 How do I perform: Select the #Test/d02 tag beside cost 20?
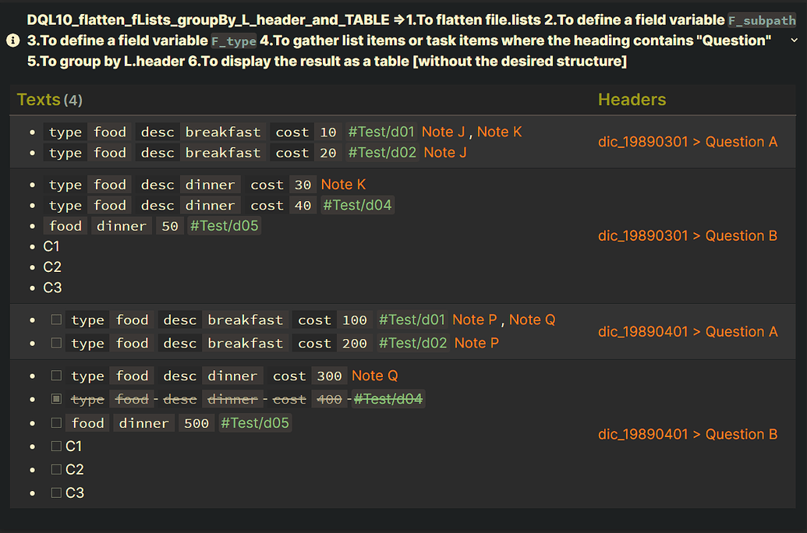click(x=382, y=153)
